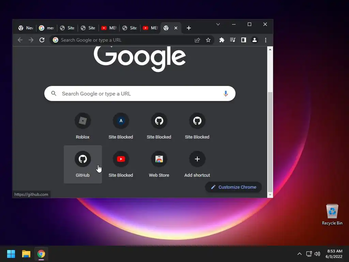The image size is (349, 262).
Task: Bookmark this tab with the star icon
Action: coord(208,40)
